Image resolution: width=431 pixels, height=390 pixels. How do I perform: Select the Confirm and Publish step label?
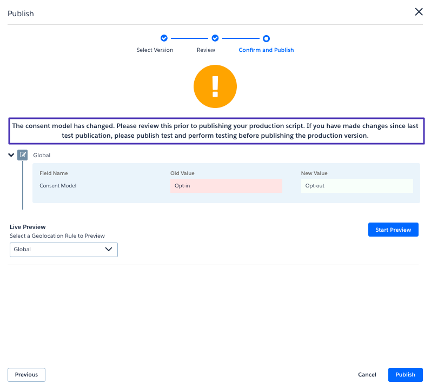[x=266, y=50]
